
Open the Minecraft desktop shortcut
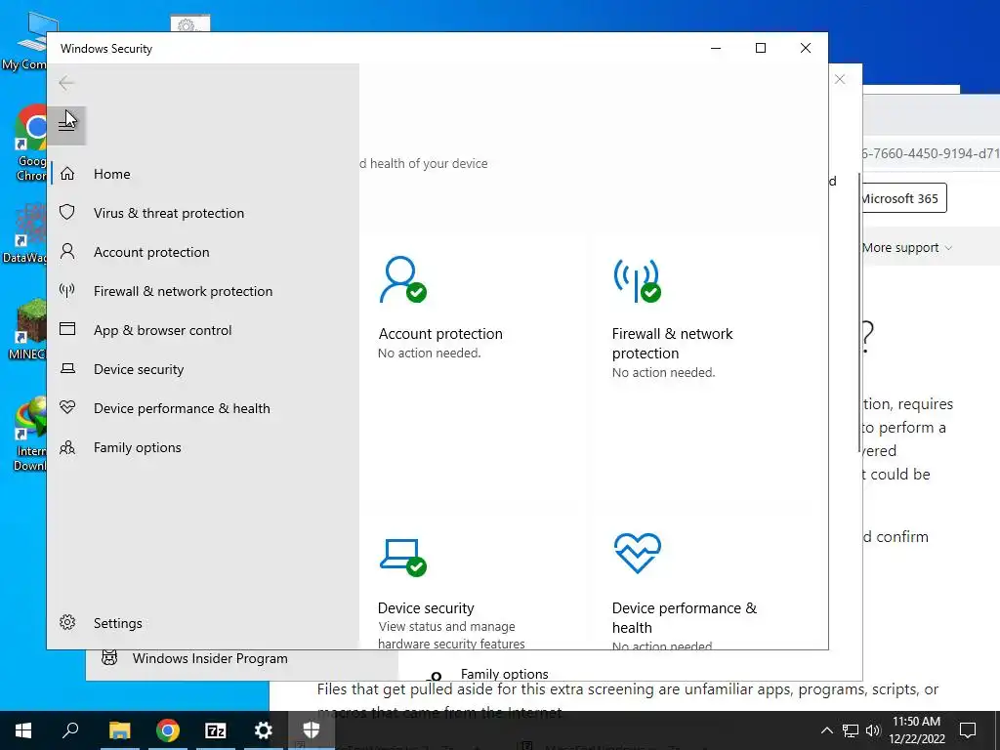click(28, 330)
